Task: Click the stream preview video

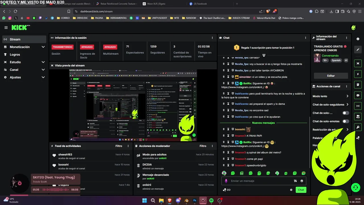Action: pos(134,105)
